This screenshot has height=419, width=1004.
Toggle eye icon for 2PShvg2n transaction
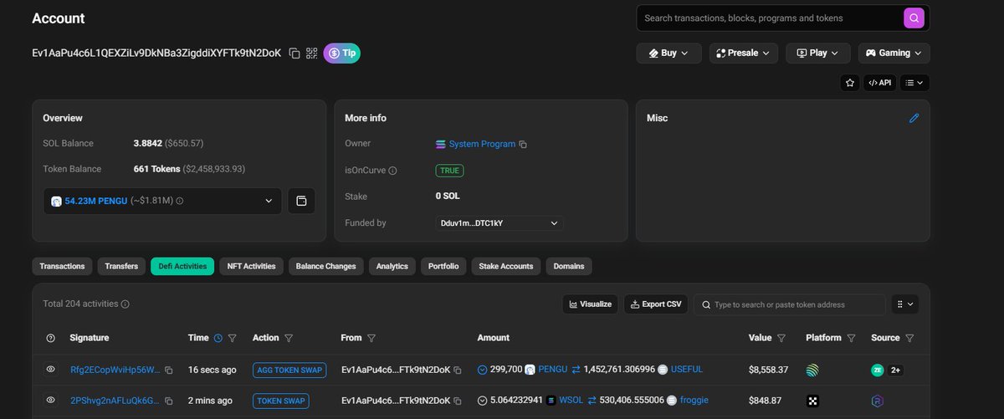50,400
